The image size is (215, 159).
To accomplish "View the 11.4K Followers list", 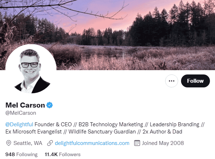I will tap(63, 154).
